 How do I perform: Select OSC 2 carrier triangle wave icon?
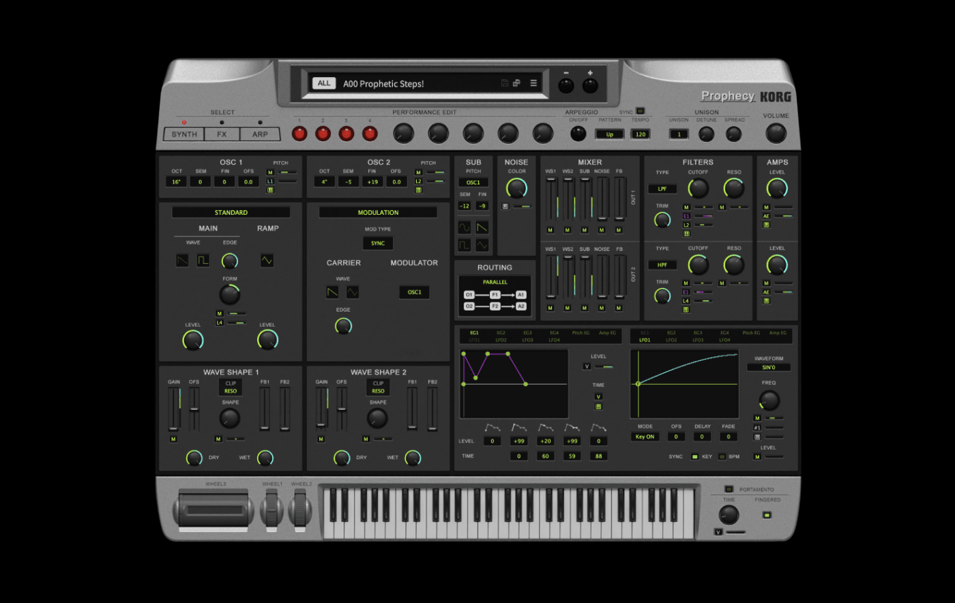pyautogui.click(x=353, y=292)
